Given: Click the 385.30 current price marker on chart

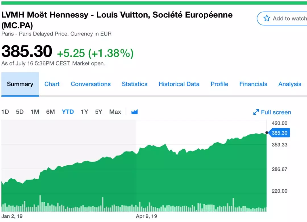Looking at the screenshot, I should (279, 133).
